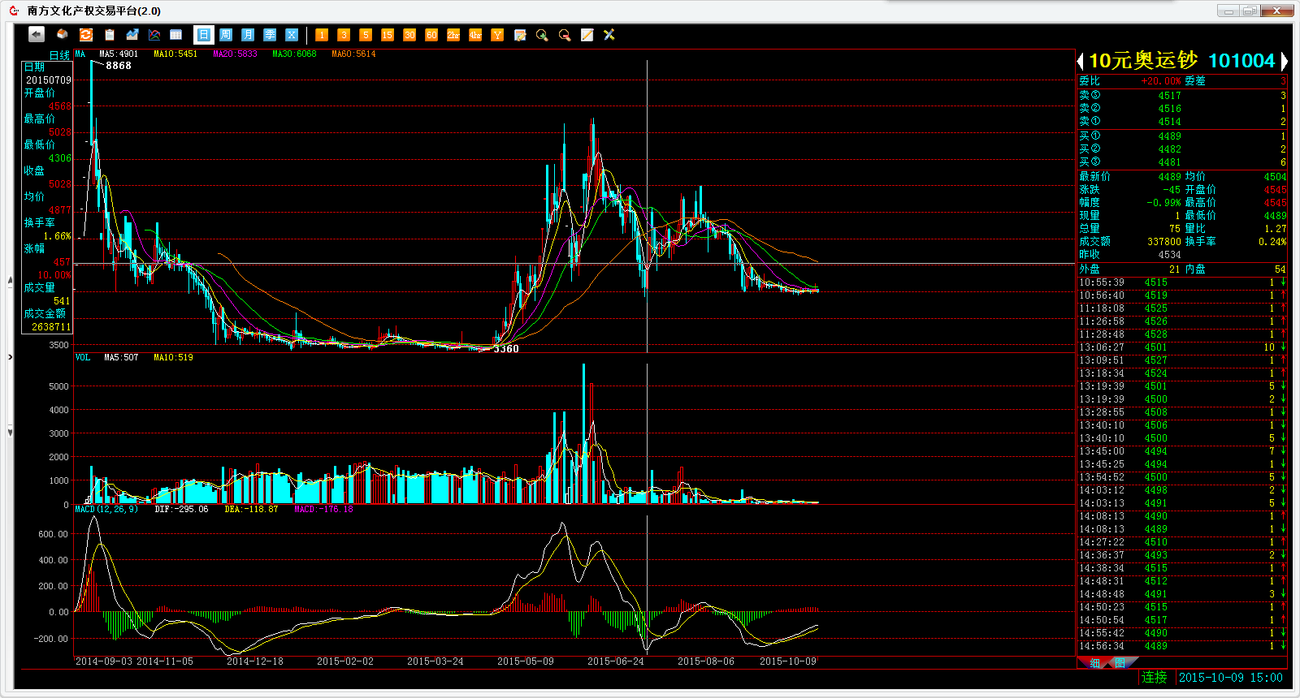
Task: Click the zoom in magnifier icon
Action: 542,35
